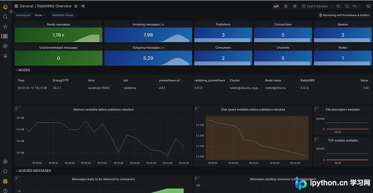Screen dimensions: 373x193
Task: Sort table by the Time column header
Action: pyautogui.click(x=21, y=80)
